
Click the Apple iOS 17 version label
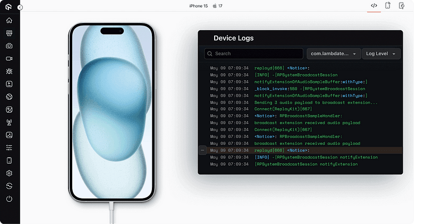click(x=217, y=6)
